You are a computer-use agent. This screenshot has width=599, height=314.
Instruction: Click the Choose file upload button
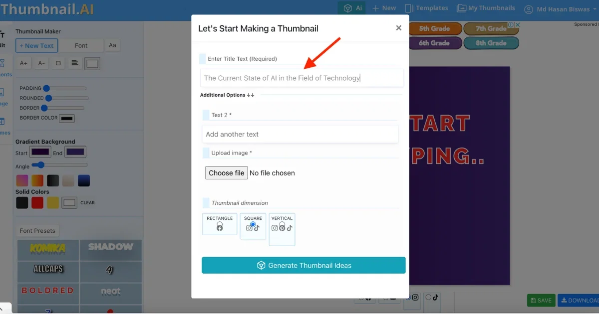(x=227, y=173)
